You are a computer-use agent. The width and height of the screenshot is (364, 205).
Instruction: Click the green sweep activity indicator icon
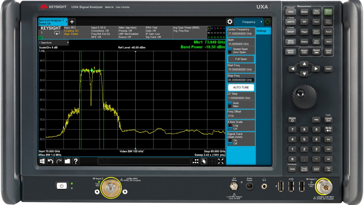(268, 22)
